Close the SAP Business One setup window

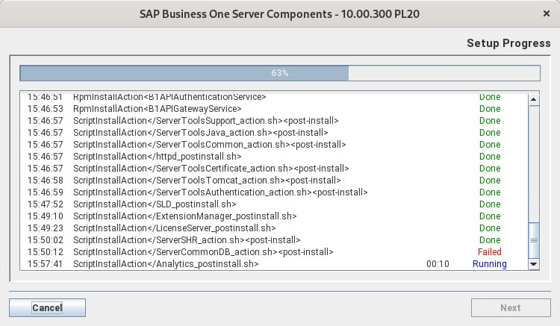pyautogui.click(x=546, y=13)
